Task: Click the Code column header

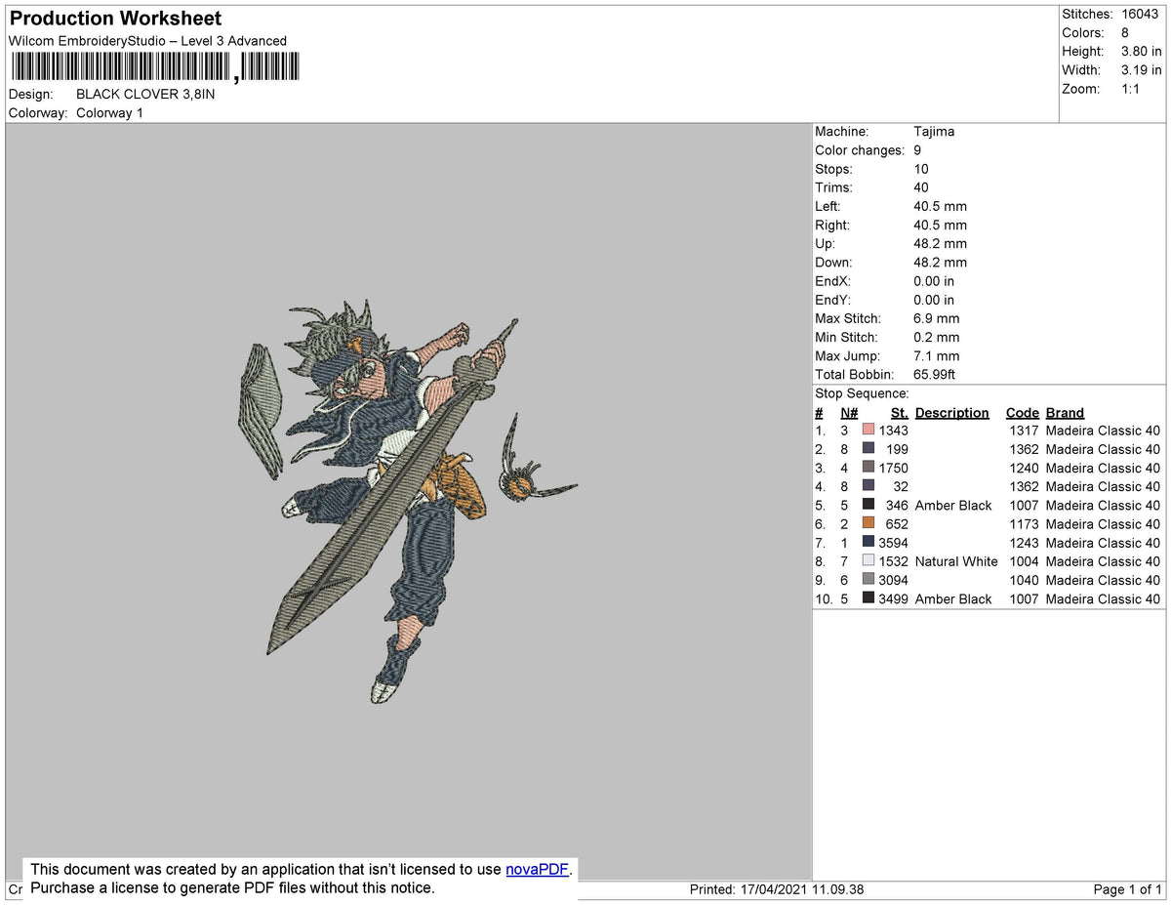Action: [1023, 413]
